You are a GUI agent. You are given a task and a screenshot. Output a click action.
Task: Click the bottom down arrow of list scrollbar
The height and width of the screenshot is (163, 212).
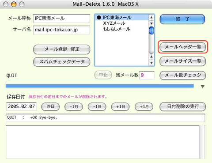tap(151, 63)
